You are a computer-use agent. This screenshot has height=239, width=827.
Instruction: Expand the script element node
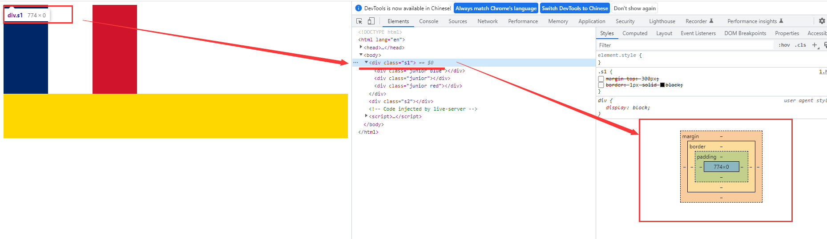click(366, 116)
